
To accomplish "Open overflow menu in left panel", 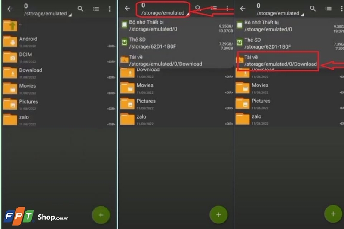I will (110, 9).
